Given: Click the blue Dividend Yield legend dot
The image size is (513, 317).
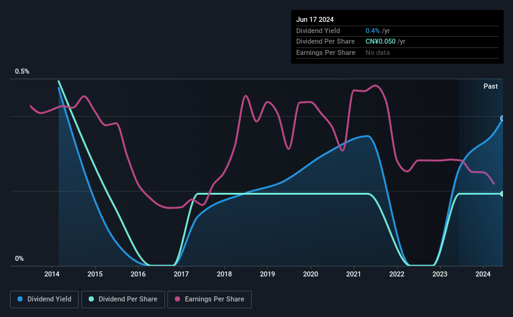Looking at the screenshot, I should [x=20, y=299].
